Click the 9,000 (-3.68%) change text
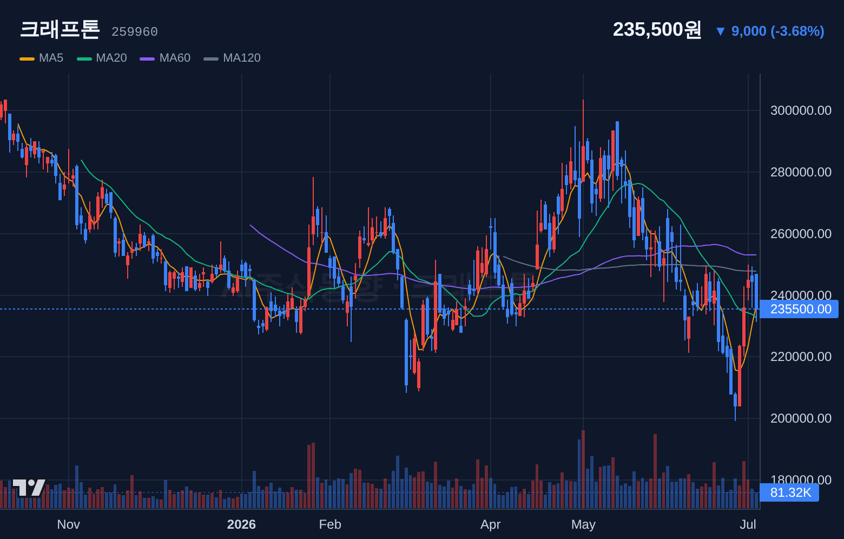 point(777,31)
